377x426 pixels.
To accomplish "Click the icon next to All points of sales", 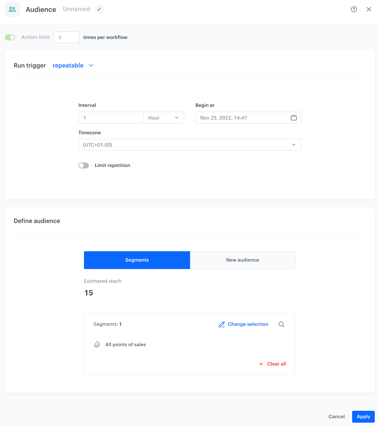I will coord(97,344).
